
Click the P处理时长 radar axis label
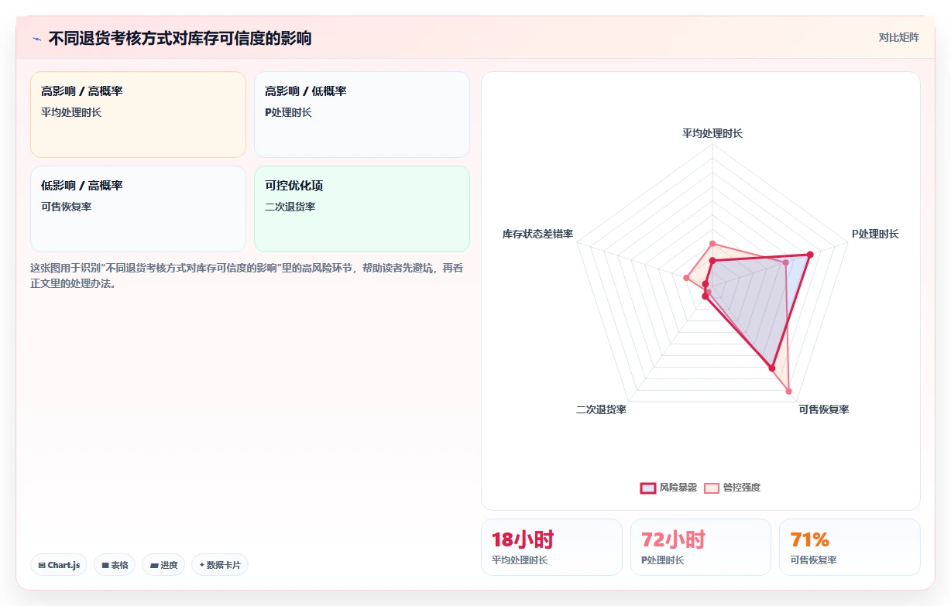point(875,234)
